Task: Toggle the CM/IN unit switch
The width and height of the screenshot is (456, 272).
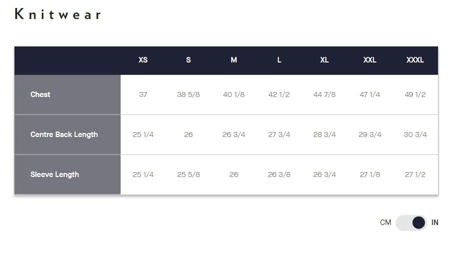Action: click(411, 222)
